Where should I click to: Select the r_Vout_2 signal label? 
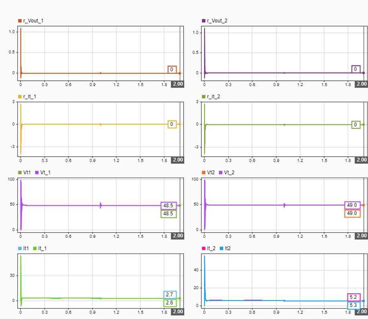(217, 21)
